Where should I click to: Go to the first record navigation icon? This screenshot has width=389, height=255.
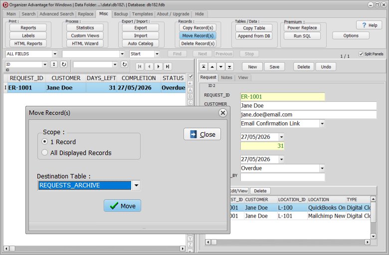click(140, 67)
